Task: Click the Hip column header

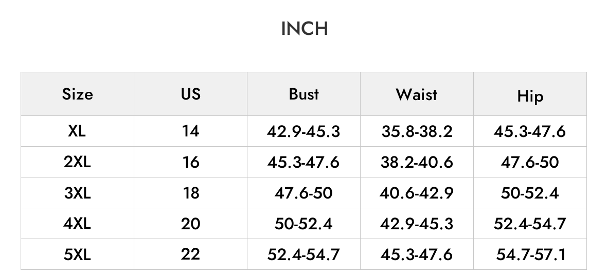Action: tap(529, 94)
